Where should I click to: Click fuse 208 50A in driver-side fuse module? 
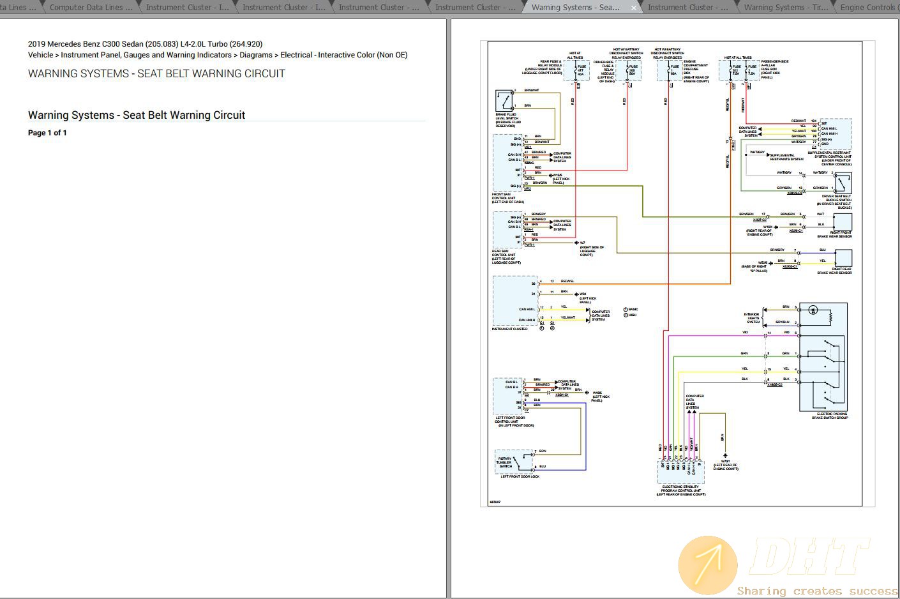(633, 70)
